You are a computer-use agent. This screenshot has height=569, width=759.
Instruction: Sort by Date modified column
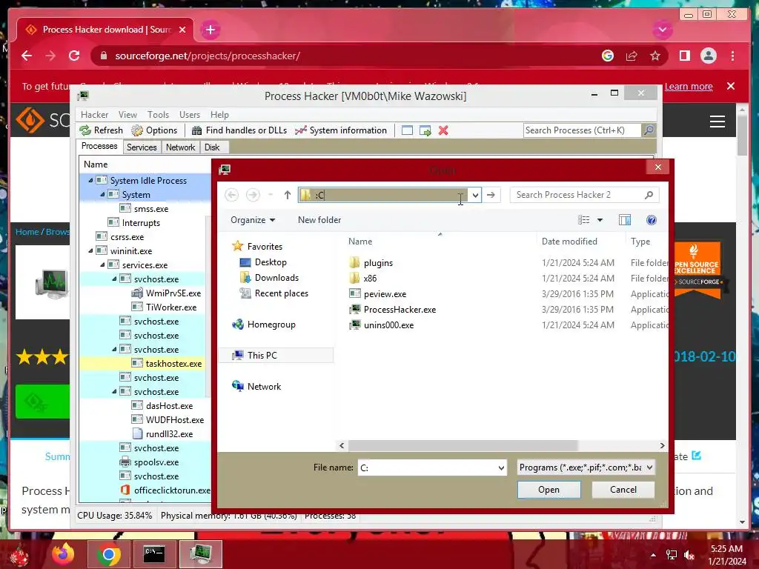569,242
